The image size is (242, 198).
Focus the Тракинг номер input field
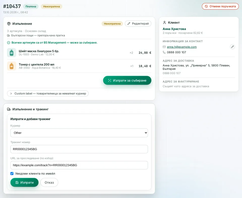[x=79, y=149]
